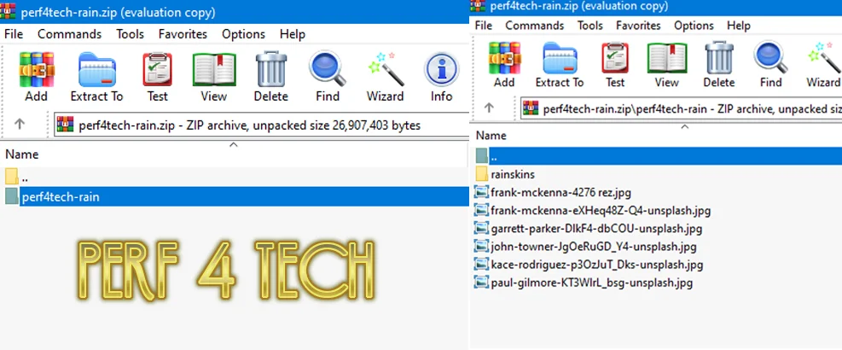Viewport: 842px width, 350px height.
Task: Click View icon in left WinRAR window
Action: 214,70
